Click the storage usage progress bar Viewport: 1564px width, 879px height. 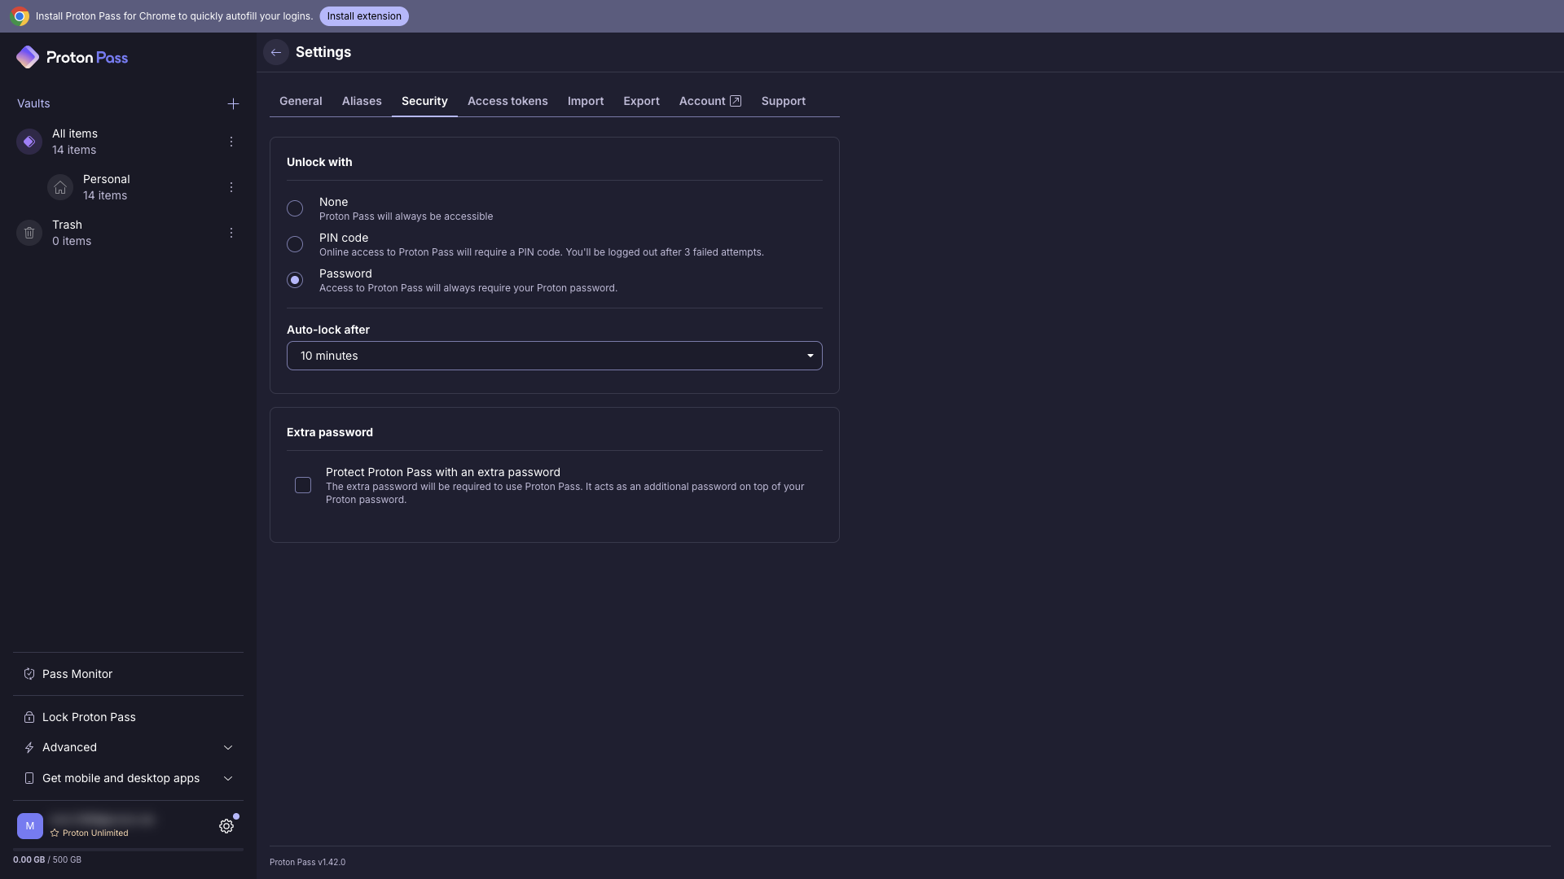click(128, 850)
